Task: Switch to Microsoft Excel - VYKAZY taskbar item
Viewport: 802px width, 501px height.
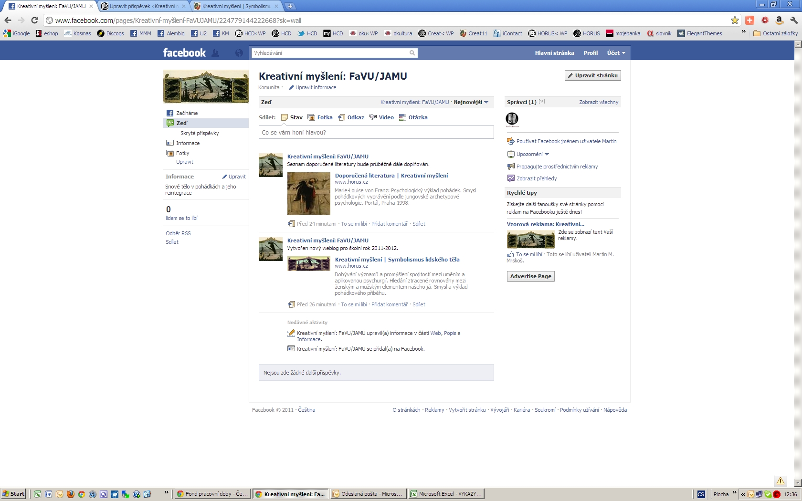Action: point(447,494)
